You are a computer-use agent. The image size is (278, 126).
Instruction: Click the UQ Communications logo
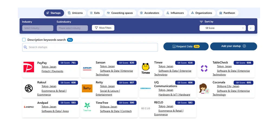click(x=146, y=88)
